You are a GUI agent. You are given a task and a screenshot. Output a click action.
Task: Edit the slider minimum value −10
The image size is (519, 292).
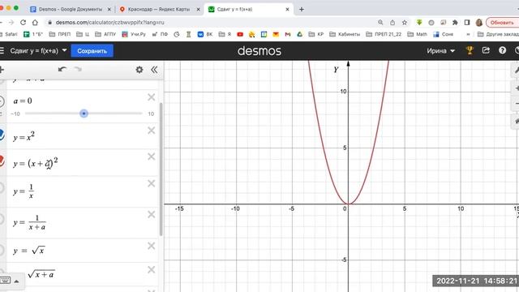[15, 114]
